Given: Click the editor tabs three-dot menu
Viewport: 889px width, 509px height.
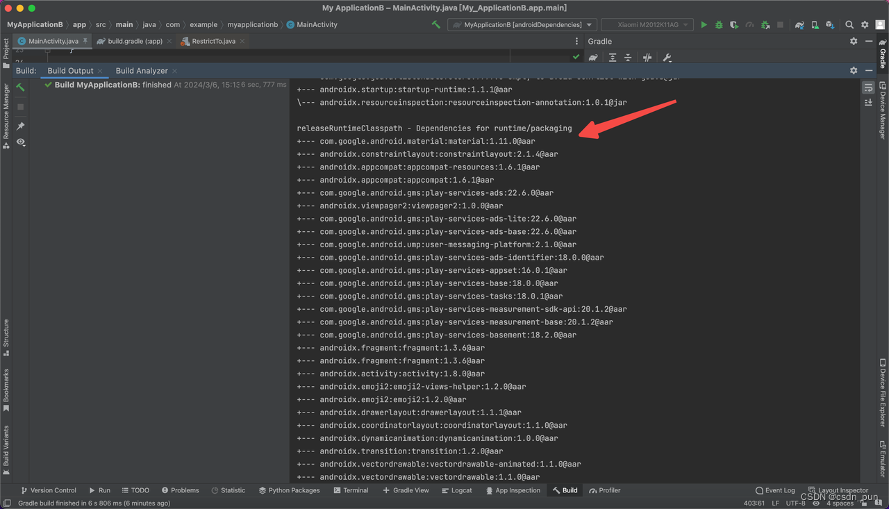Looking at the screenshot, I should click(x=576, y=41).
